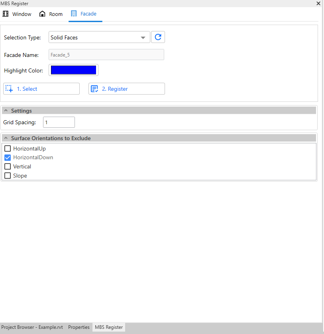
Task: Select the MBS Register bottom tab
Action: tap(109, 327)
